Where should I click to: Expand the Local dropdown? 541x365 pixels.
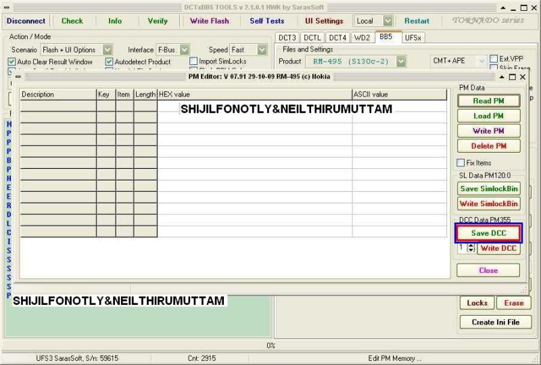coord(387,21)
